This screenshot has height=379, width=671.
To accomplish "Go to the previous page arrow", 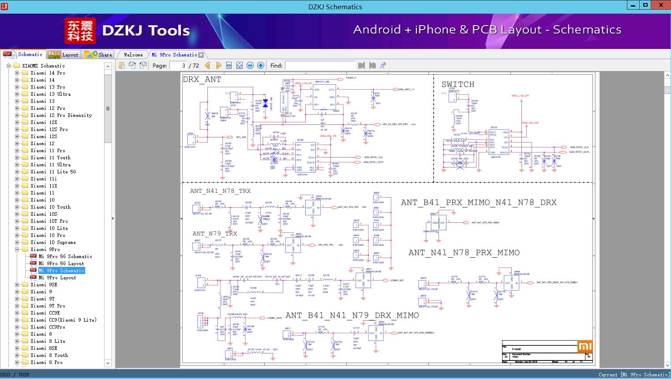I will (x=207, y=65).
